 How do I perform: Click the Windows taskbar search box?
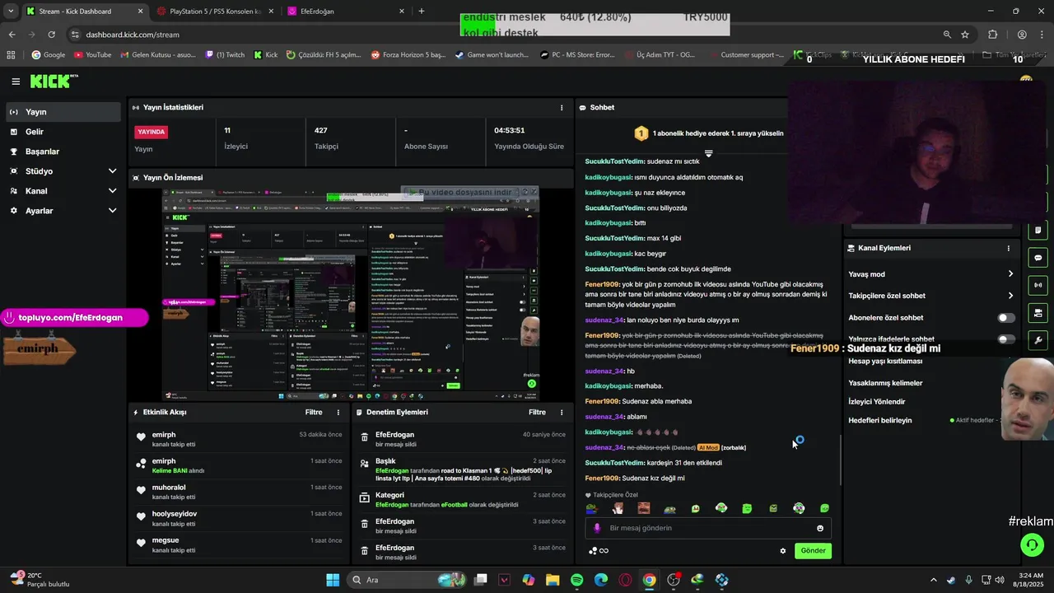pyautogui.click(x=407, y=580)
